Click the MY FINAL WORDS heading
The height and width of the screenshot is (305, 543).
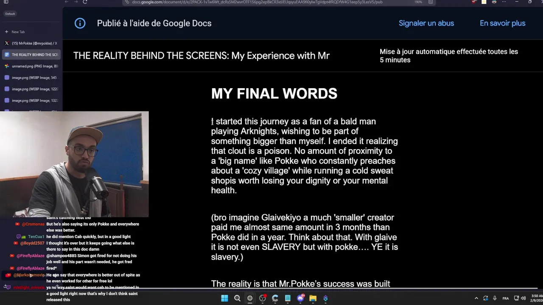click(x=274, y=94)
